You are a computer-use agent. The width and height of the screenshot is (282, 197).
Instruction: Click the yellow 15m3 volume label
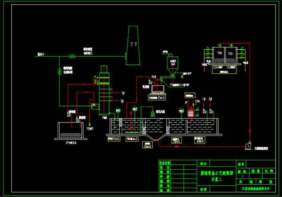[x=157, y=98]
